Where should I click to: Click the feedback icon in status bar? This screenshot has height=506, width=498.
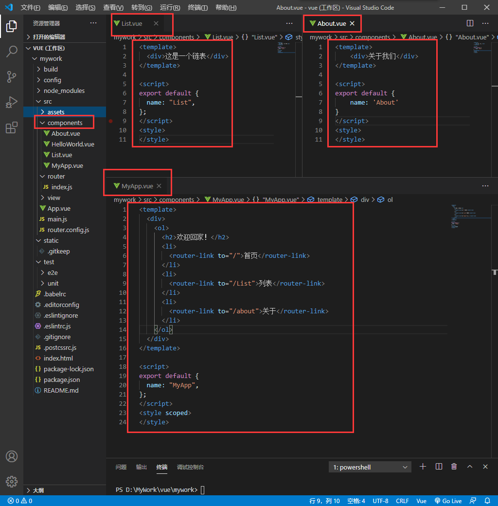pos(473,501)
